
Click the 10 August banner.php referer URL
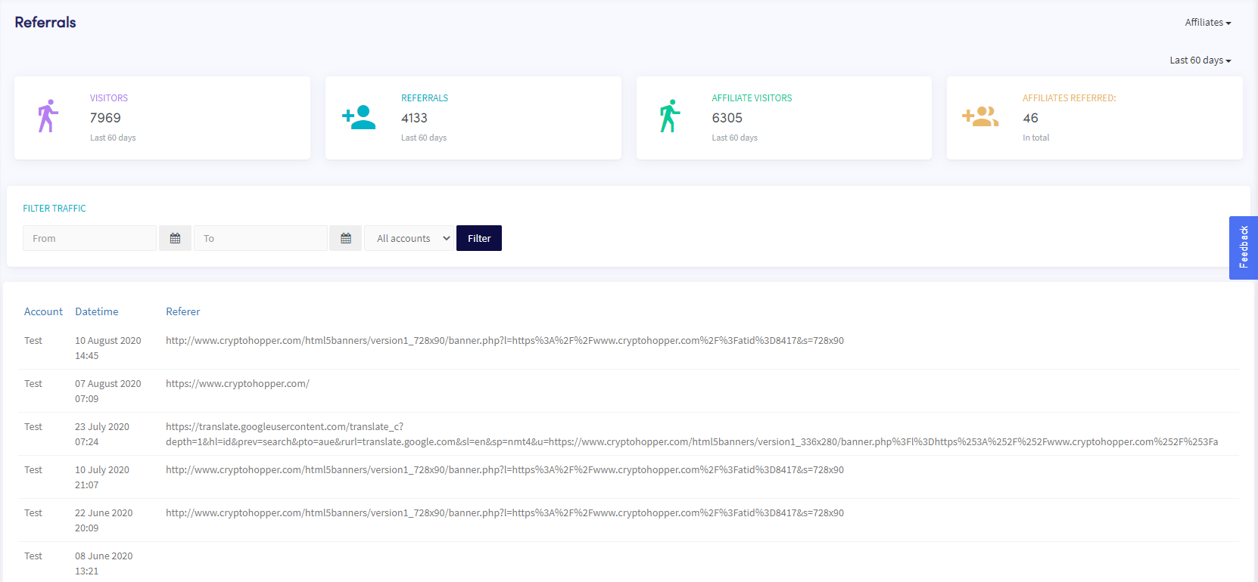(x=505, y=341)
